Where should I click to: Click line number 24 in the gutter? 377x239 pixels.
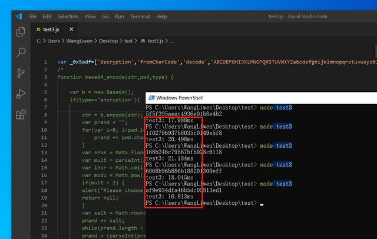[x=44, y=235]
